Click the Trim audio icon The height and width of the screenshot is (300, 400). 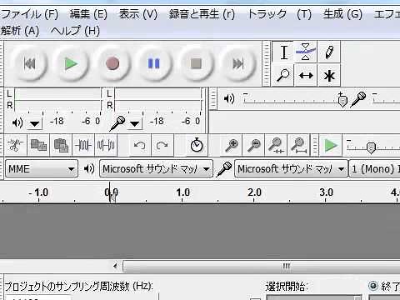pos(83,145)
